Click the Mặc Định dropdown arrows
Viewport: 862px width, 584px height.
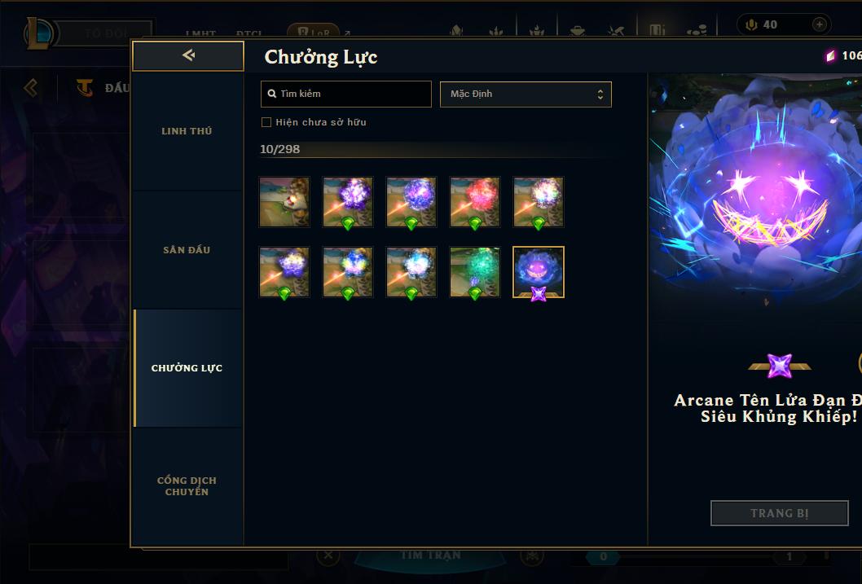point(600,94)
